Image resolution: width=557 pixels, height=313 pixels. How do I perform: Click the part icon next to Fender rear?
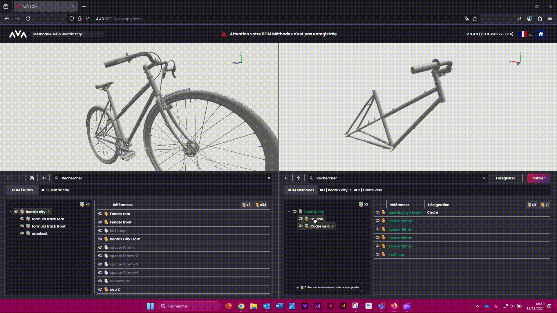(106, 214)
